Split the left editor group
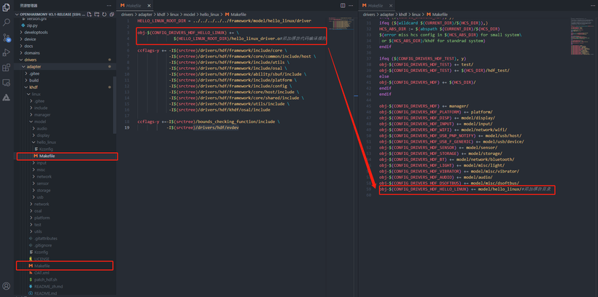This screenshot has width=598, height=297. (343, 5)
